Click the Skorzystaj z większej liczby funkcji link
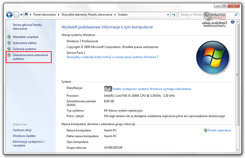The image size is (245, 158). click(112, 57)
